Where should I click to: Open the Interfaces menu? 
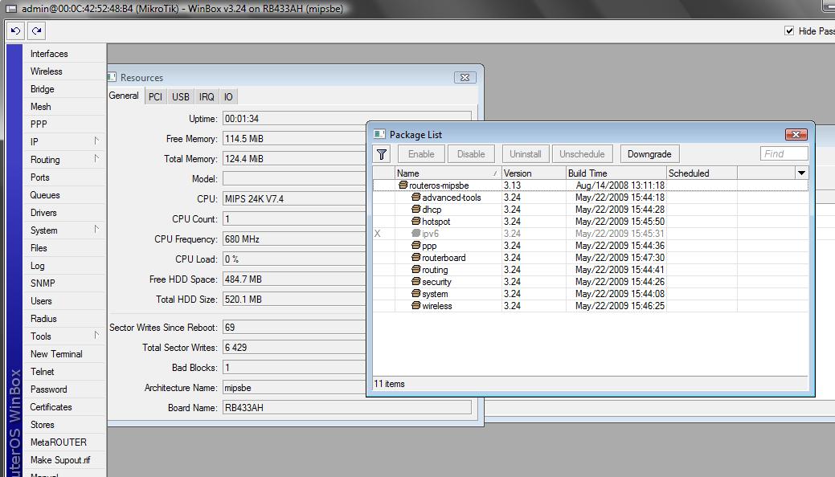(x=49, y=54)
